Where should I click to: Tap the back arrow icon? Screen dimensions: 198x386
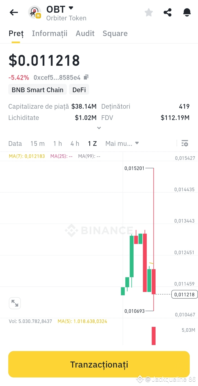point(14,12)
